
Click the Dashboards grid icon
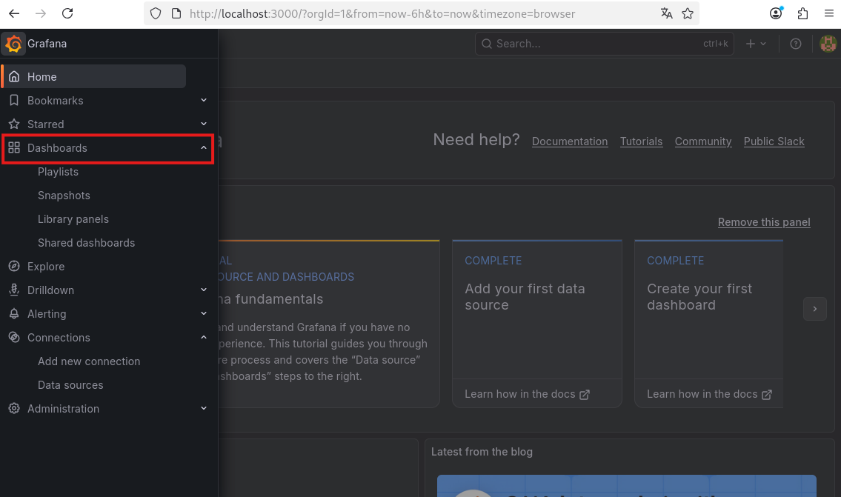click(14, 147)
